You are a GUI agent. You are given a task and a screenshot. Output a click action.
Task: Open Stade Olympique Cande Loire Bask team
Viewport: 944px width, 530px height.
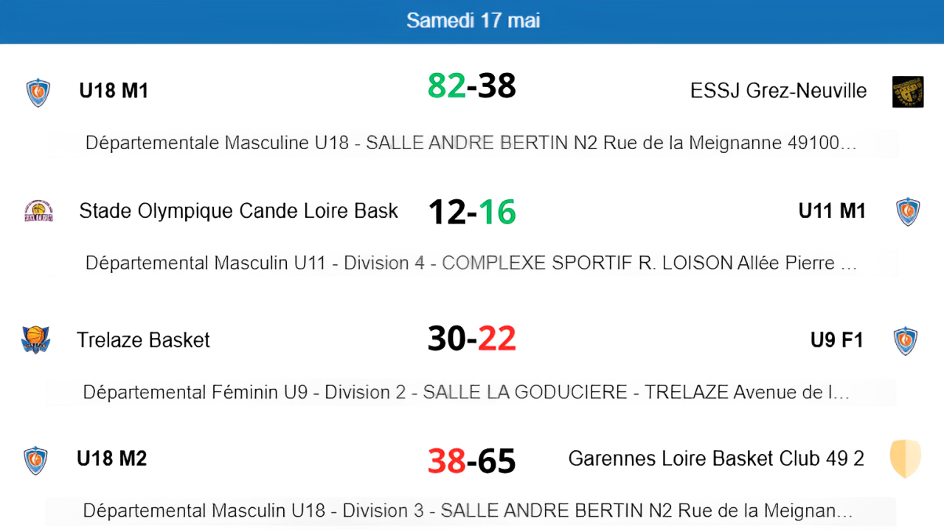point(238,211)
